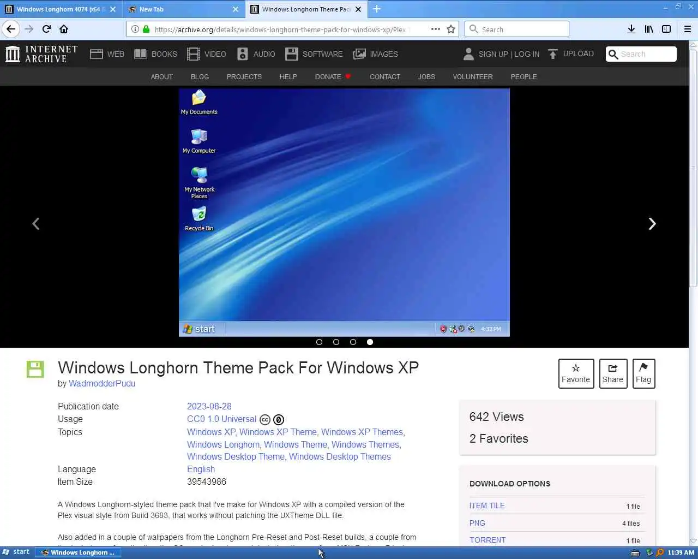Click the English language link
Viewport: 698px width, 559px height.
(201, 469)
